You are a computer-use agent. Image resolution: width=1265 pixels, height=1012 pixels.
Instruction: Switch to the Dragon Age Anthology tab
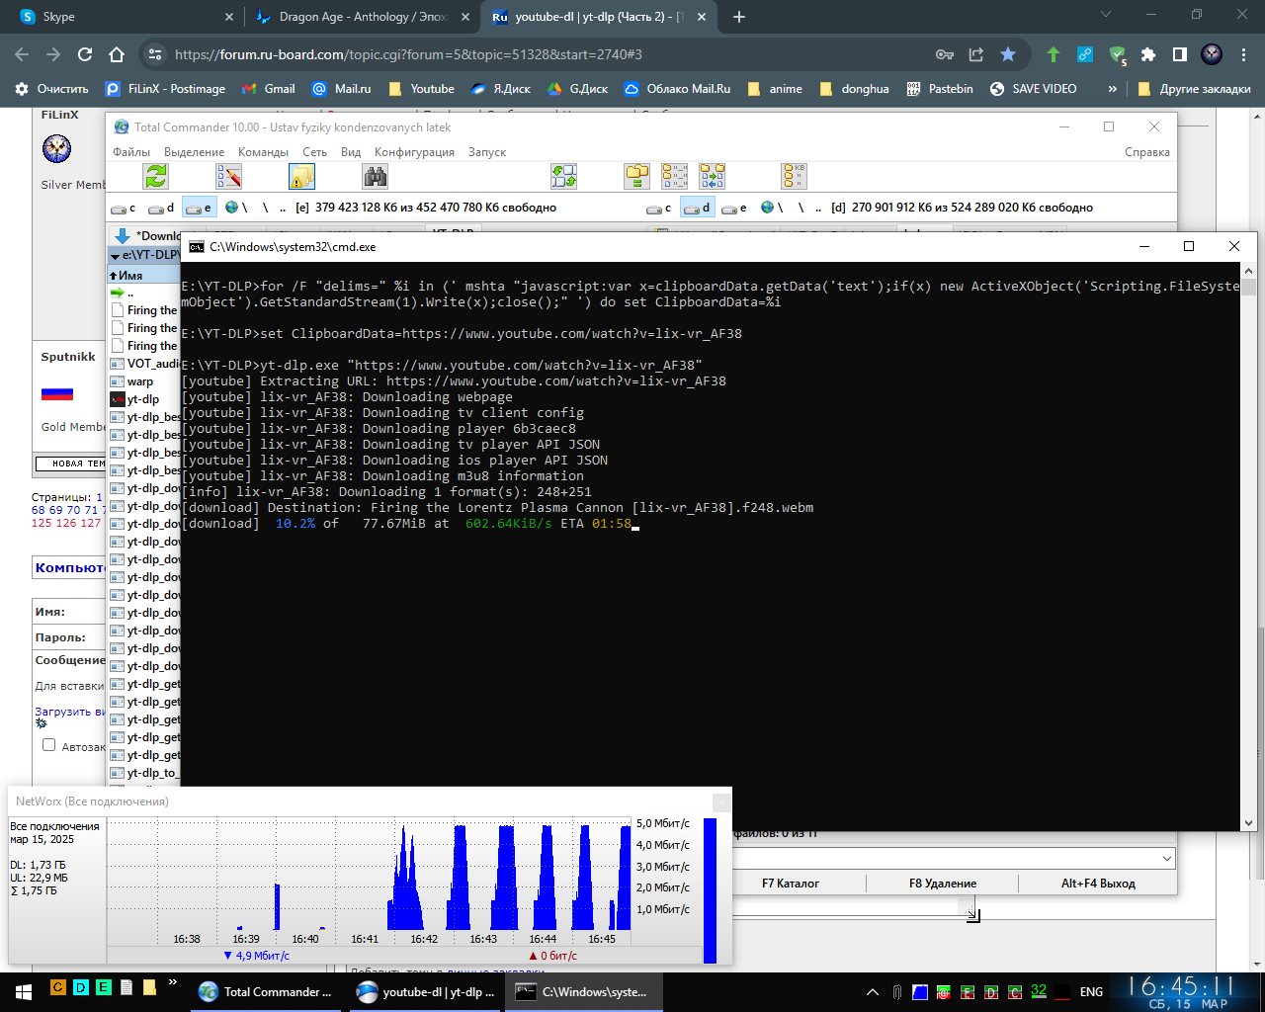(362, 17)
